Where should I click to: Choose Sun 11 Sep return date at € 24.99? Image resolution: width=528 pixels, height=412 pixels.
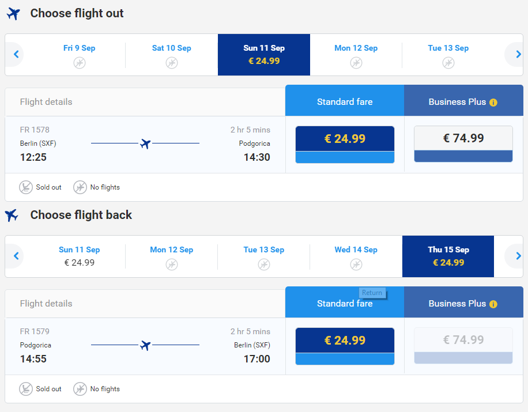(80, 256)
